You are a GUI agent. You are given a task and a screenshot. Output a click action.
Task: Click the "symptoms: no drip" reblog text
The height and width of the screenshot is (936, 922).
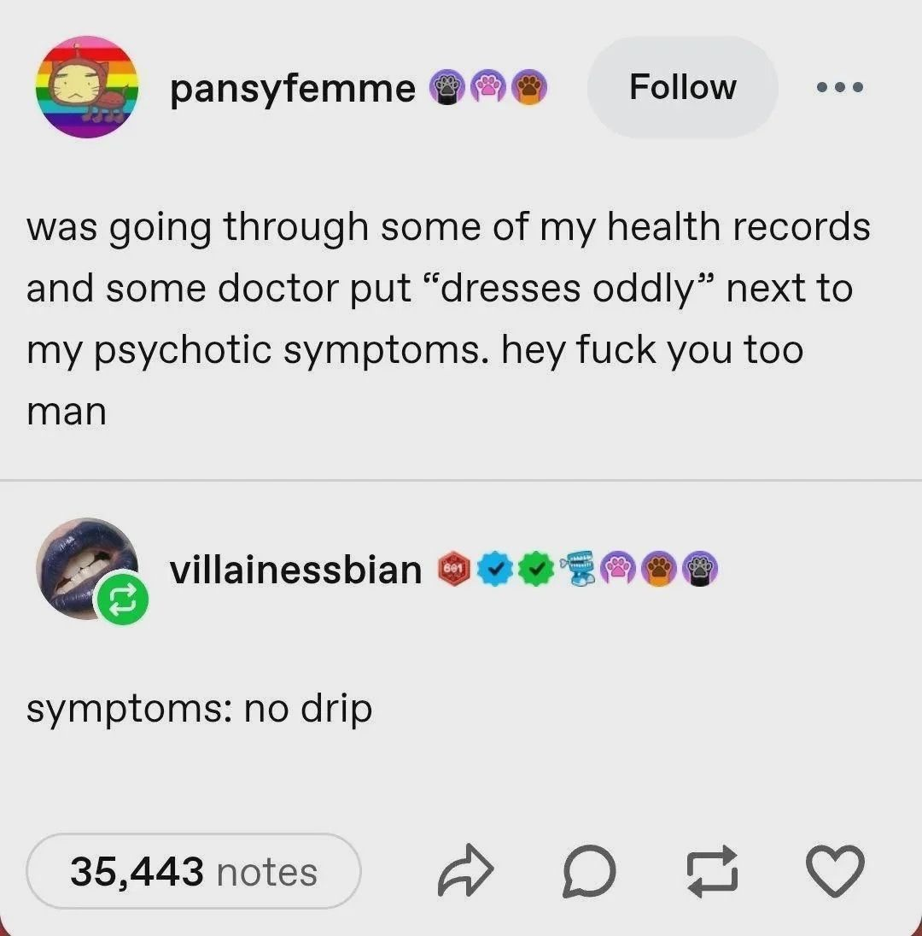coord(199,710)
